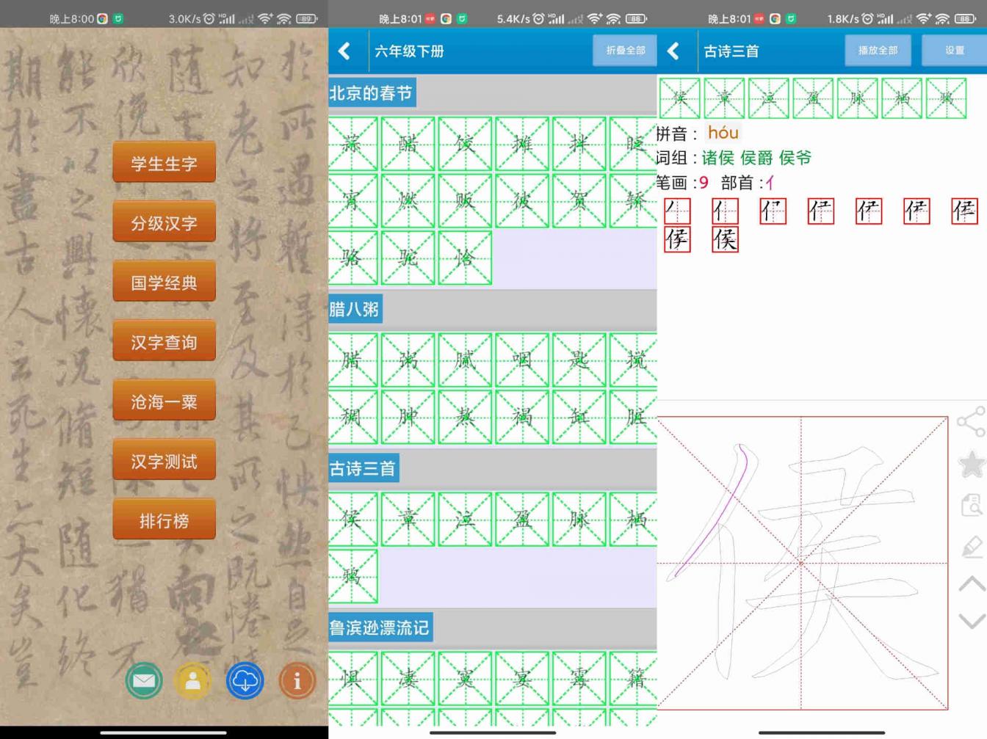Open the 国学经典 menu entry
The image size is (987, 739).
pos(164,281)
